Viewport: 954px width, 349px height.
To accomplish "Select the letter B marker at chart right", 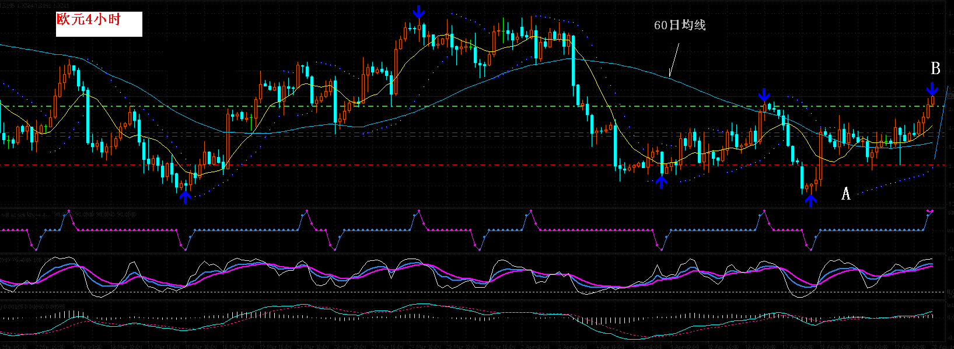I will click(935, 68).
